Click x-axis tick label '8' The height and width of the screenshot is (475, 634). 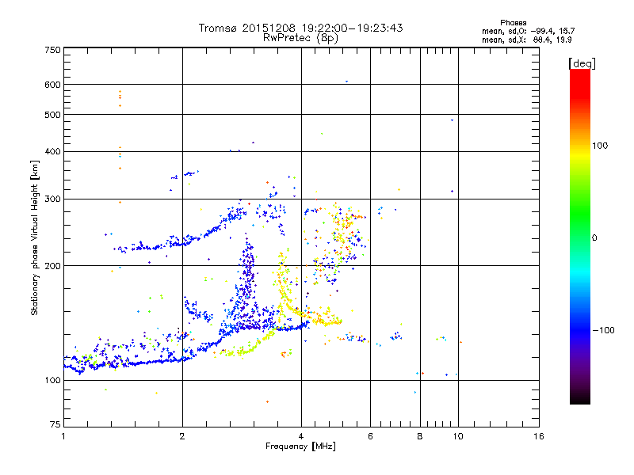pyautogui.click(x=420, y=436)
